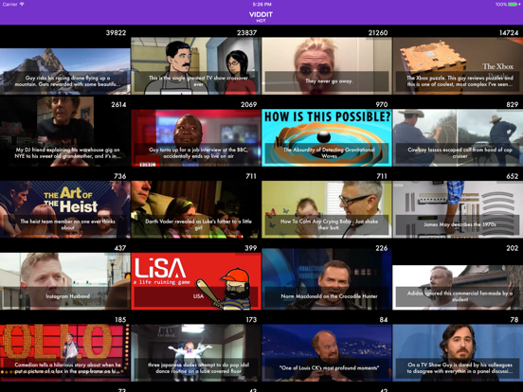Tap the 970 score
The image size is (523, 392).
point(382,105)
